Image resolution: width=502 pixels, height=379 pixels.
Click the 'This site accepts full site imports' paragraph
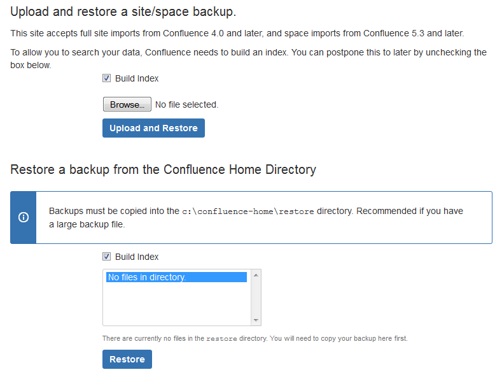[237, 33]
